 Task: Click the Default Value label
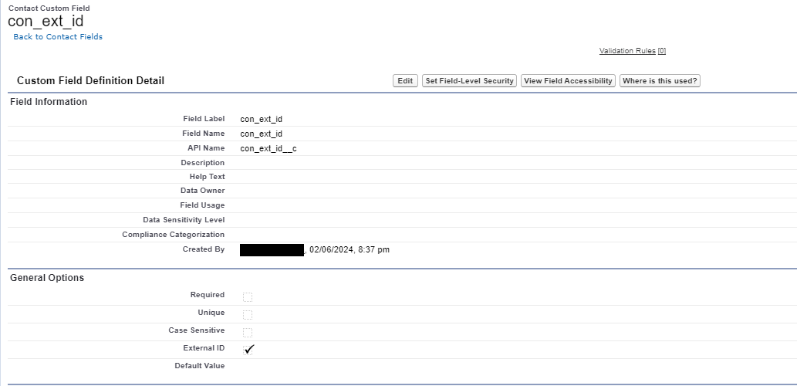[x=200, y=365]
